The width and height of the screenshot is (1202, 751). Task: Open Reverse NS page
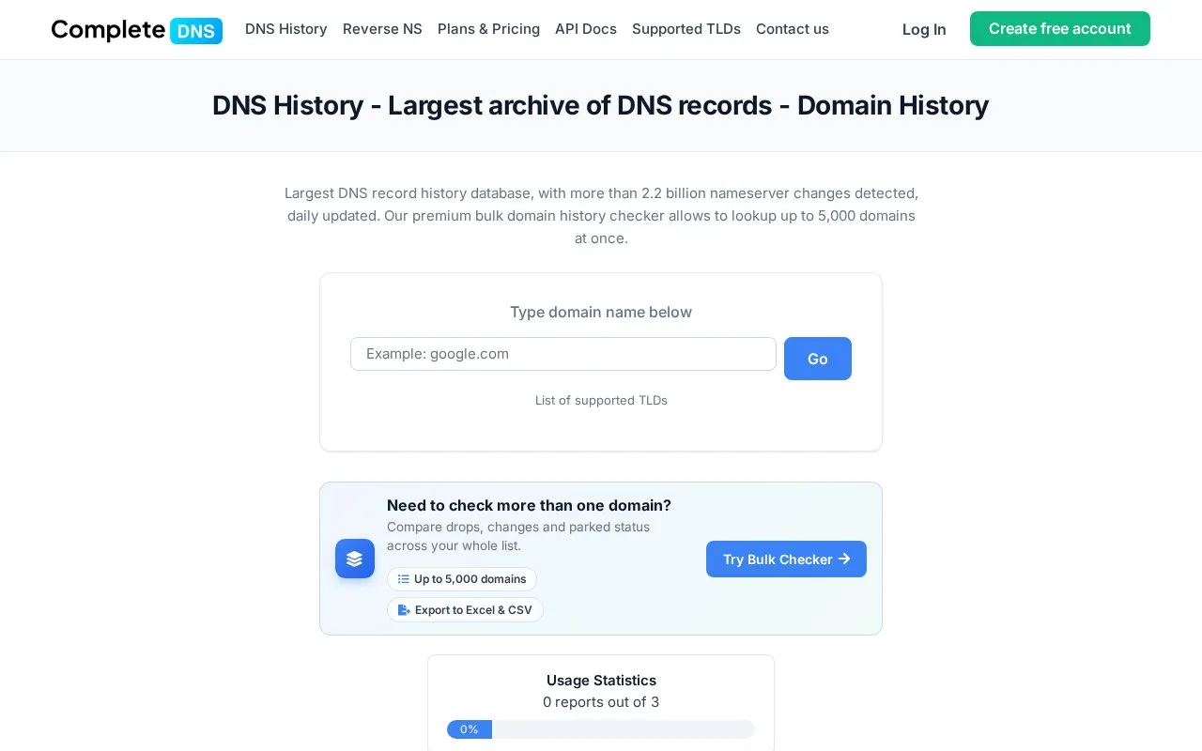pos(382,29)
